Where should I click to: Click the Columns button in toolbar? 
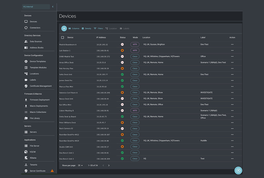pos(74,29)
